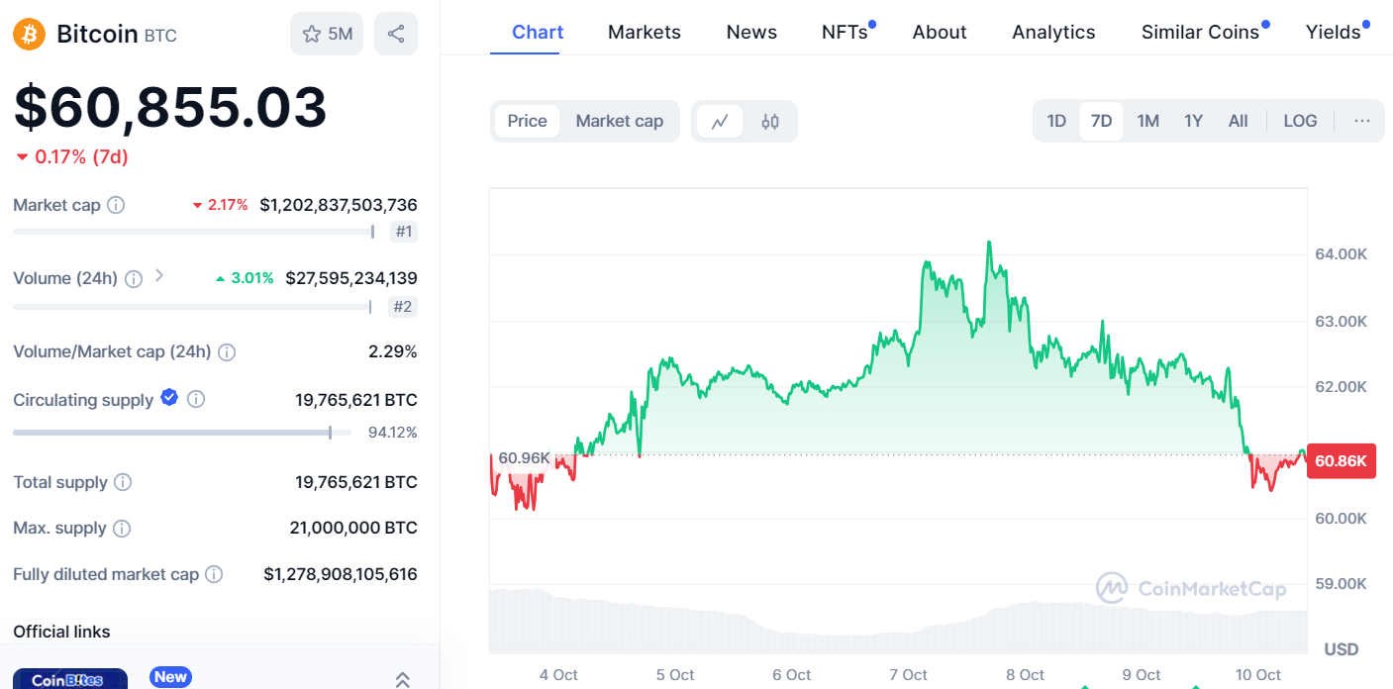1393x689 pixels.
Task: Set chart range to 1Y
Action: point(1193,121)
